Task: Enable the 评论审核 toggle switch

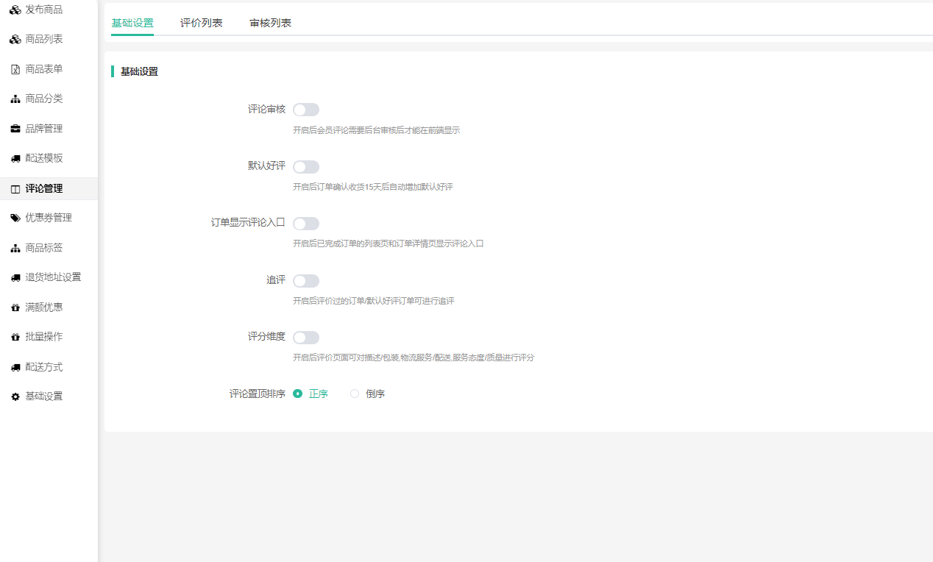Action: (305, 110)
